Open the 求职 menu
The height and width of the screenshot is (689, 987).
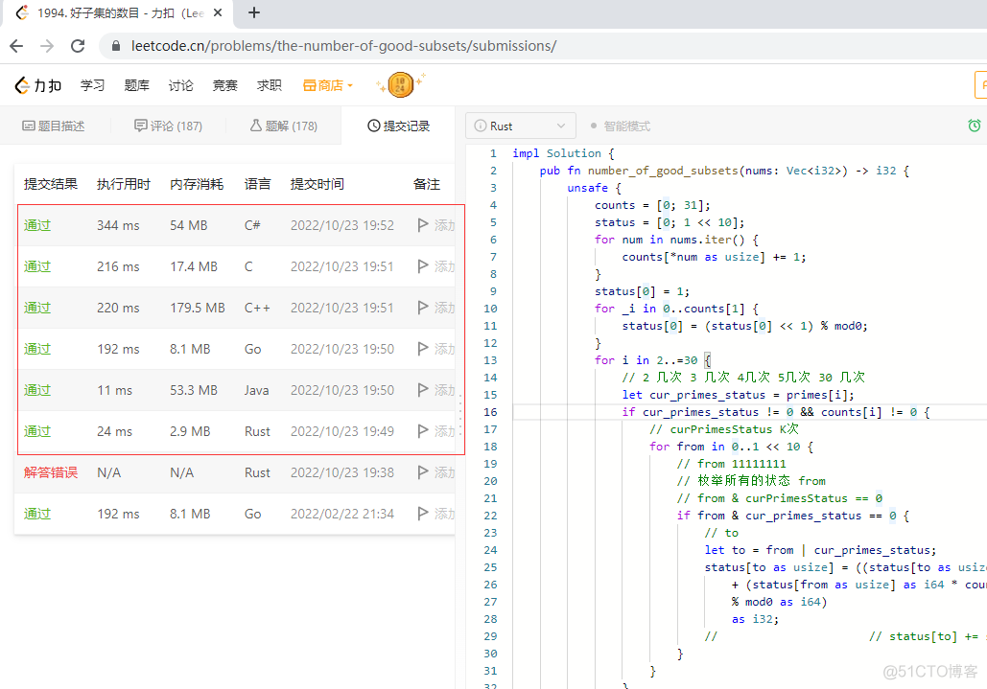point(269,85)
